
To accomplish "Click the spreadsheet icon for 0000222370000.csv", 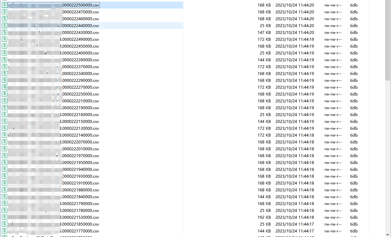I will (5, 67).
